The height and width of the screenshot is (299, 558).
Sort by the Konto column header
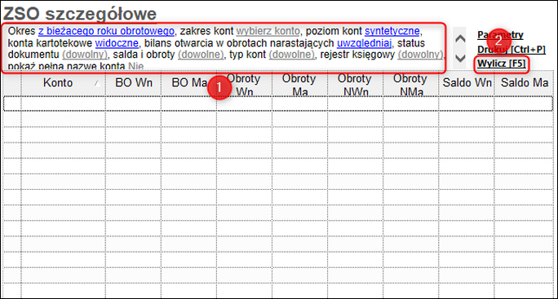(63, 83)
